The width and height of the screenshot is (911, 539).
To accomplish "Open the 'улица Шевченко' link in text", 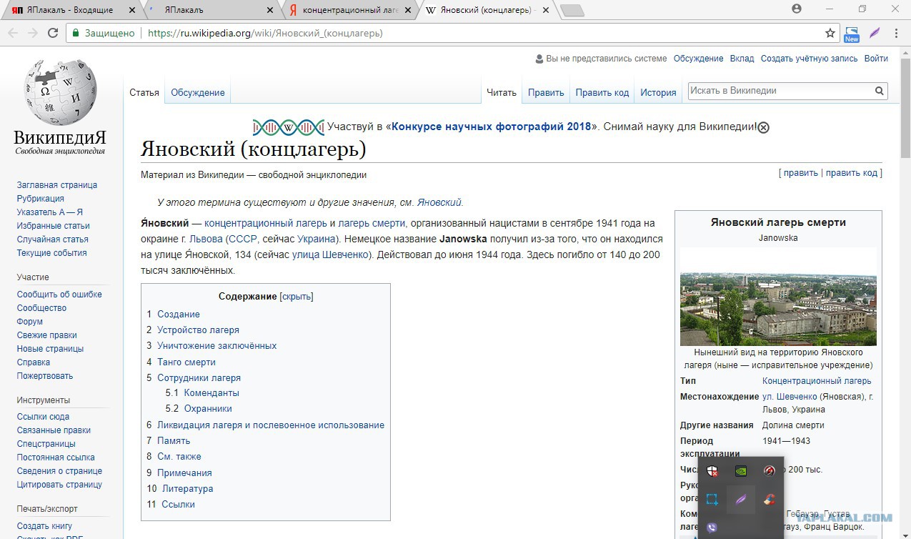I will [330, 254].
